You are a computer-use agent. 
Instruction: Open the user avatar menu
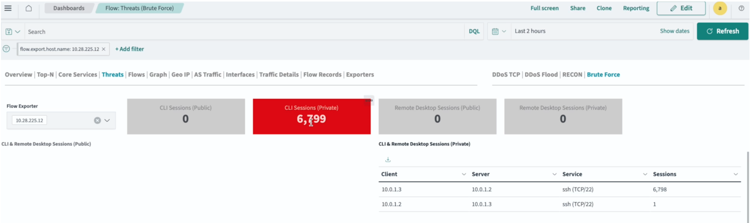pyautogui.click(x=720, y=8)
